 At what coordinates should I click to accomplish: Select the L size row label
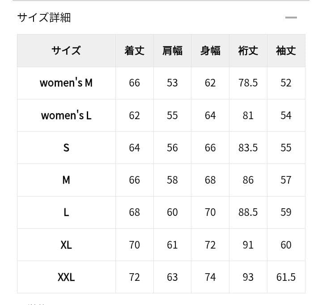point(66,212)
